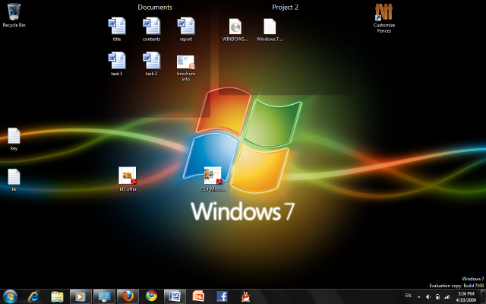
Task: Click the Show Desktop button strip
Action: pyautogui.click(x=484, y=296)
